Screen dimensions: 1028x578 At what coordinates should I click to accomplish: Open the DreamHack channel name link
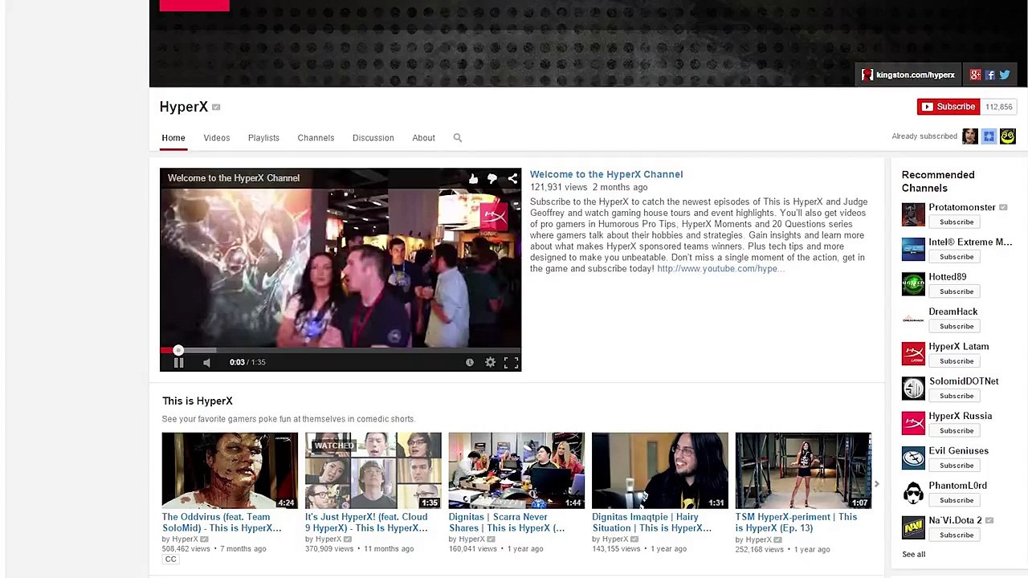953,311
